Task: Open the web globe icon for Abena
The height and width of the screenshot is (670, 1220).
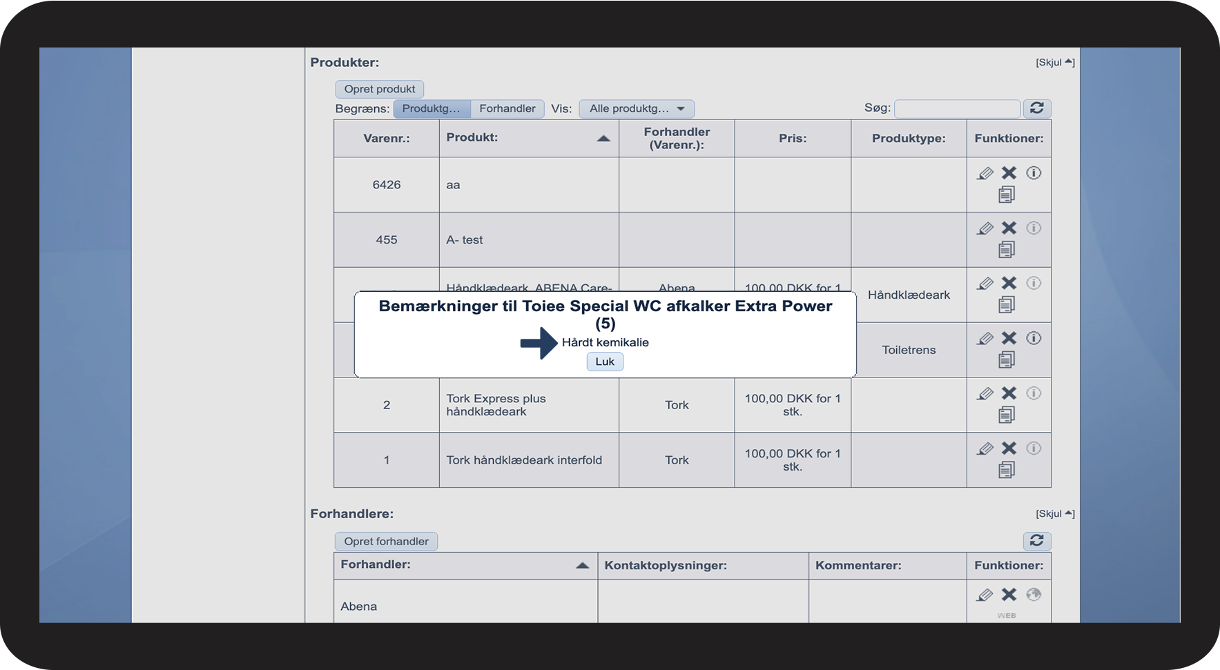Action: pos(1033,595)
